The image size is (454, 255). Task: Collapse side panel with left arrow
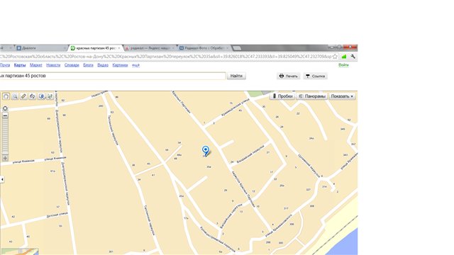tap(2, 179)
